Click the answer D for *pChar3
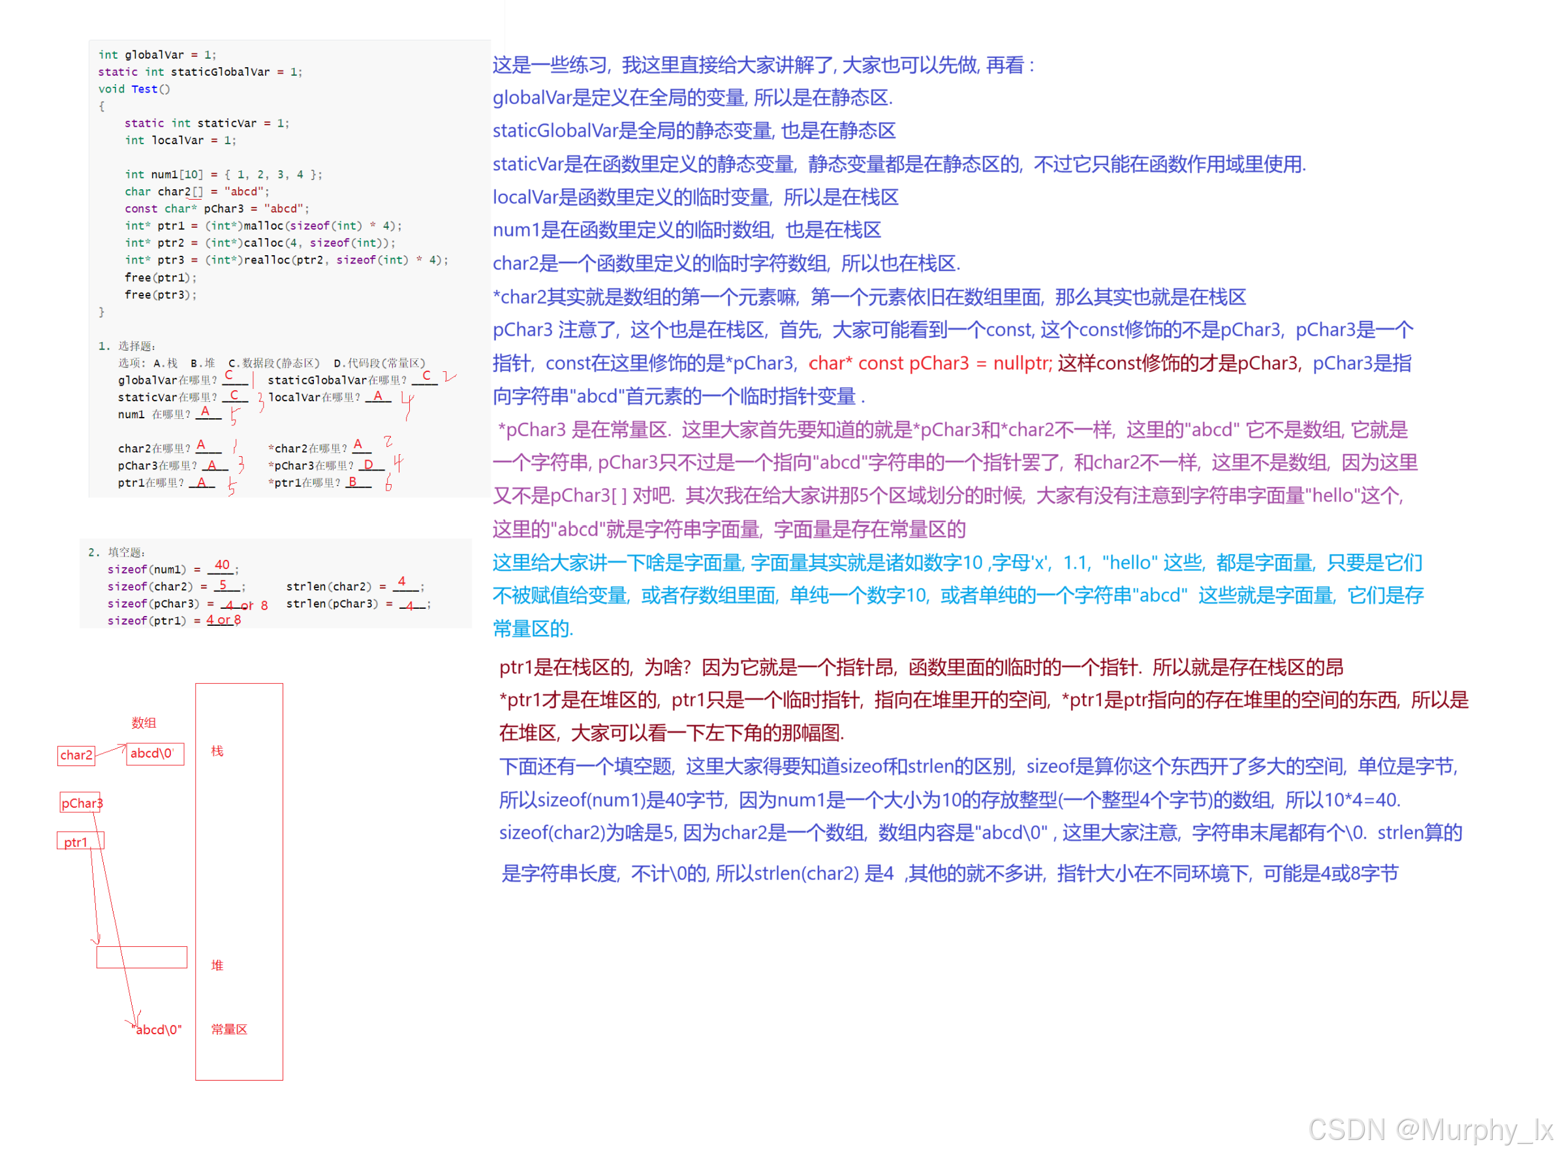This screenshot has height=1155, width=1556. (369, 465)
